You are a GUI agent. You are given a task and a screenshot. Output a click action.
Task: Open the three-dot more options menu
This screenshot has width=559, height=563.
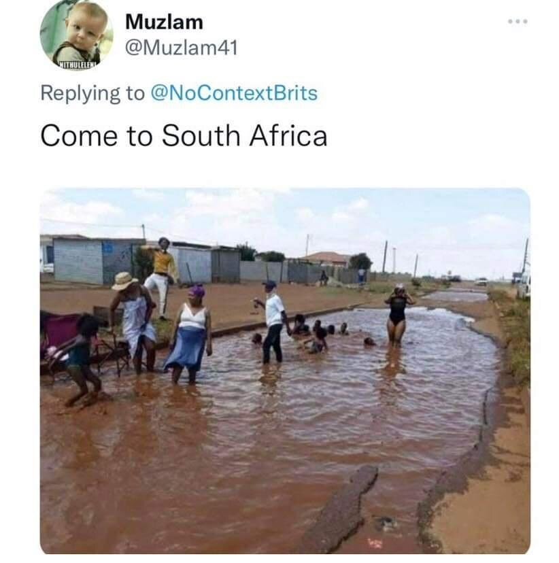point(518,22)
